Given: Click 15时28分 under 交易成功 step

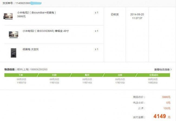Looking at the screenshot, I should [x=153, y=83].
